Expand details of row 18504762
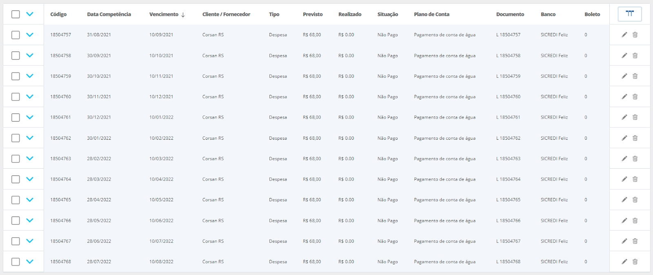The width and height of the screenshot is (653, 275). [30, 138]
